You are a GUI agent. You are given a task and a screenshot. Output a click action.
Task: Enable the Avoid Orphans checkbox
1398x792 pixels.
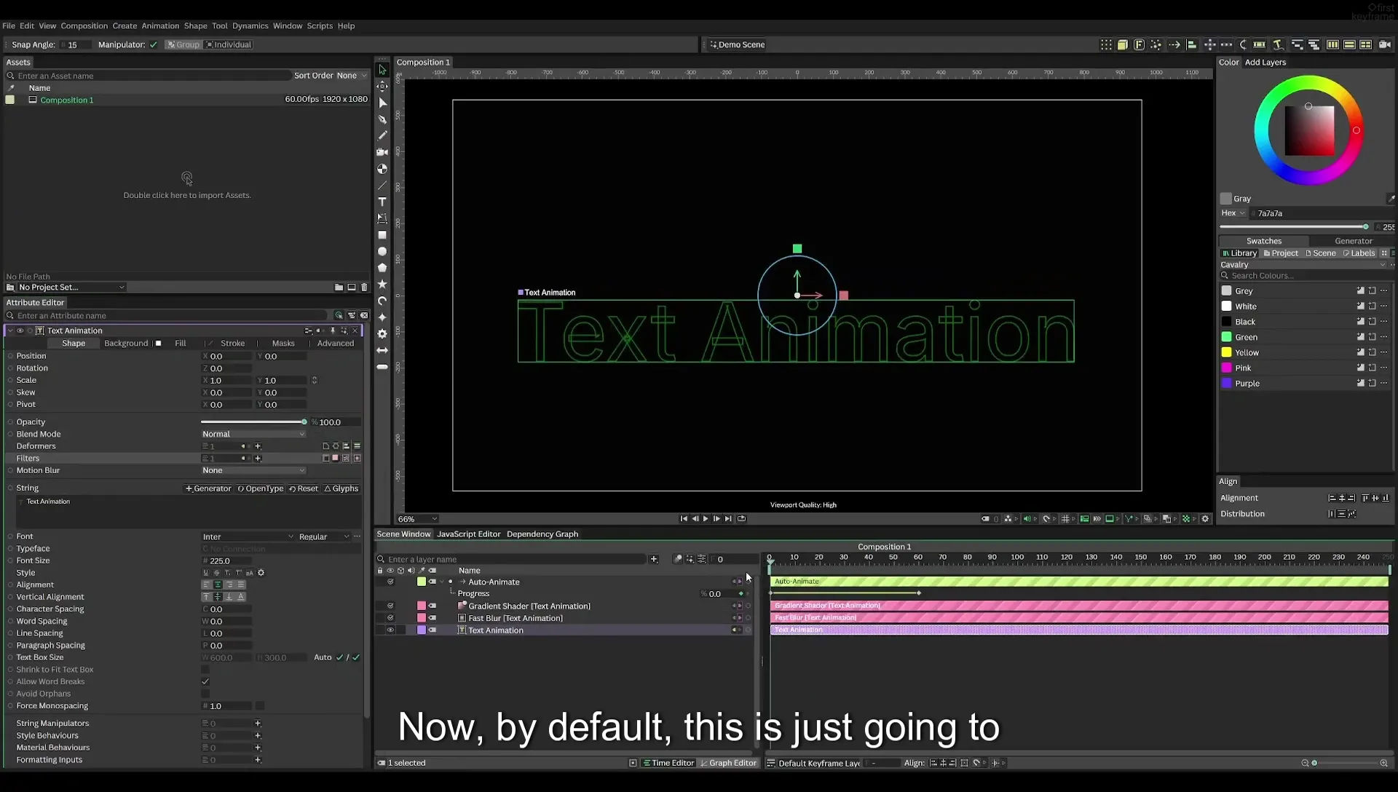[205, 694]
